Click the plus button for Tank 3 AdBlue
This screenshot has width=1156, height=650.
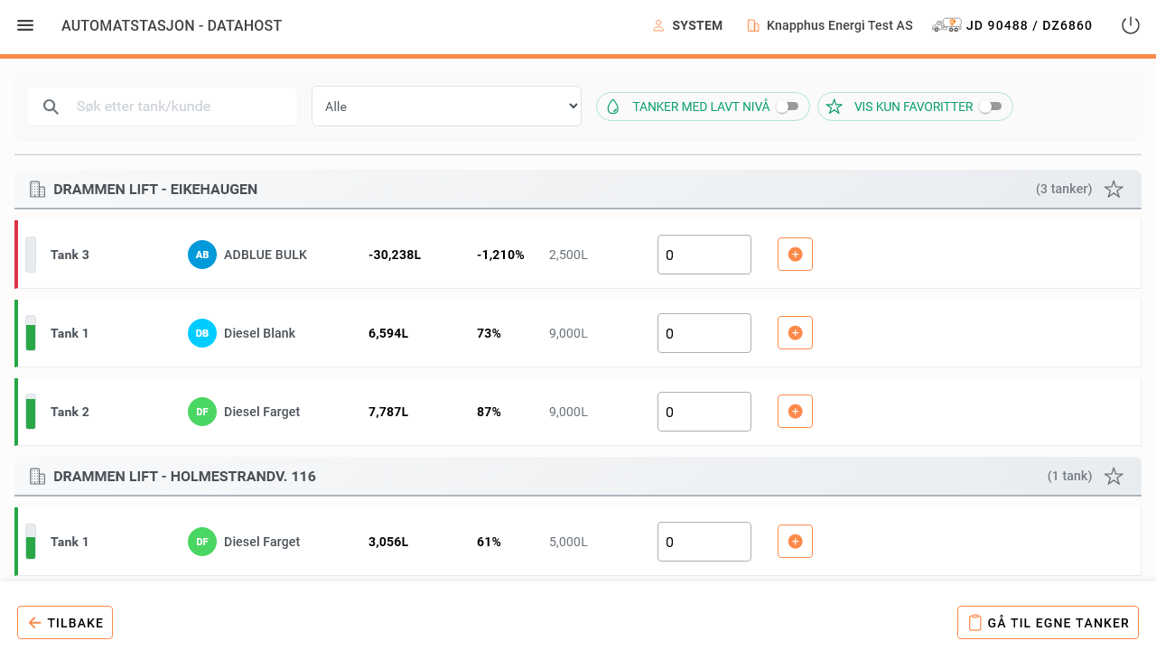[795, 255]
